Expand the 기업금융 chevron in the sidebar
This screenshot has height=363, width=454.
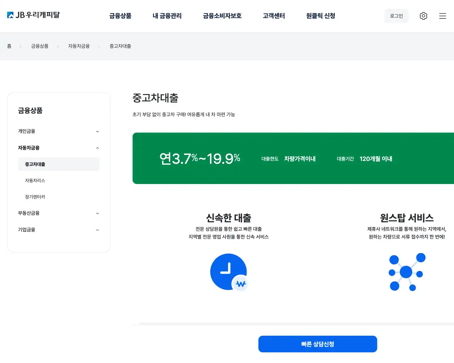pos(98,230)
